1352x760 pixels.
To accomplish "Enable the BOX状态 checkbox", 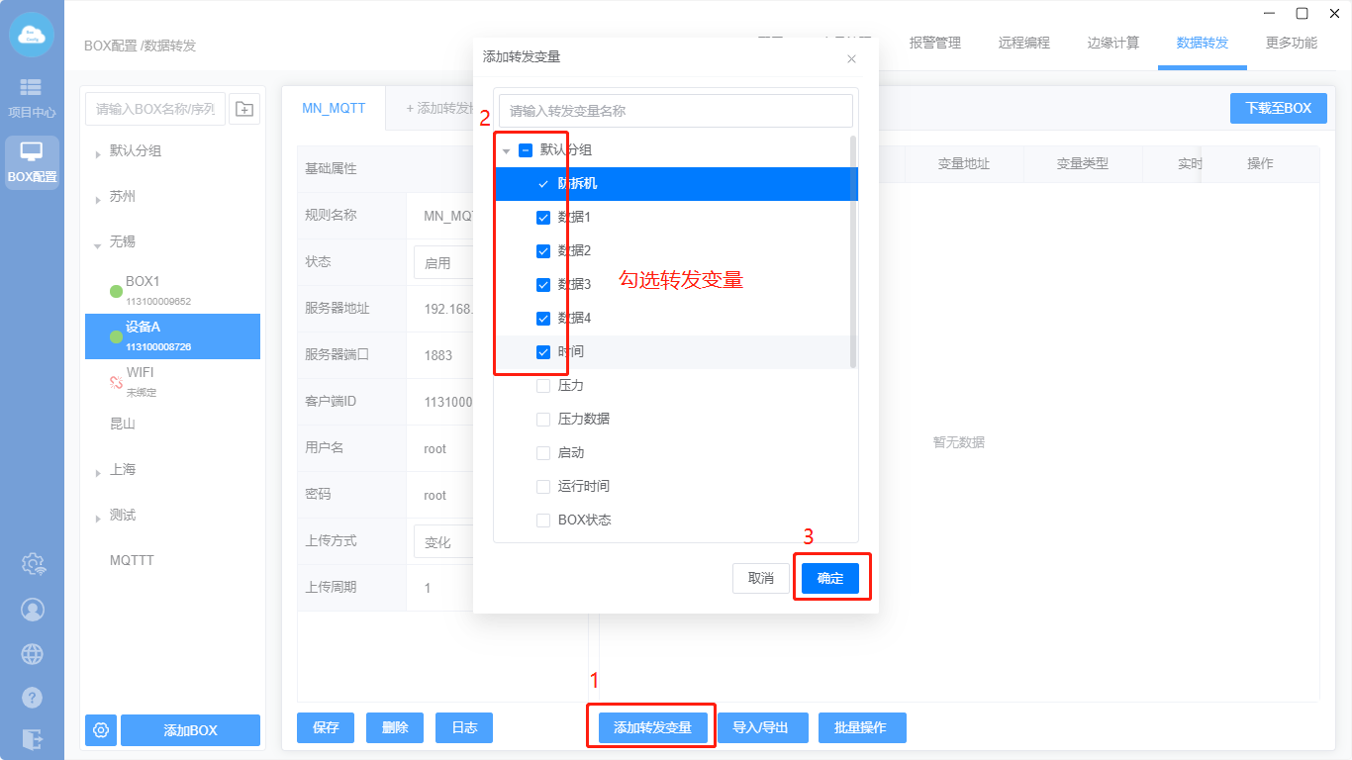I will pyautogui.click(x=542, y=521).
